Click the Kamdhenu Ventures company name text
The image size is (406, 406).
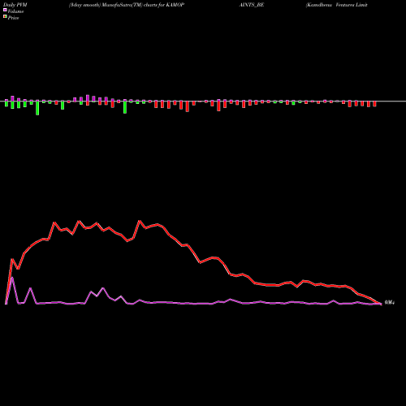(337, 5)
